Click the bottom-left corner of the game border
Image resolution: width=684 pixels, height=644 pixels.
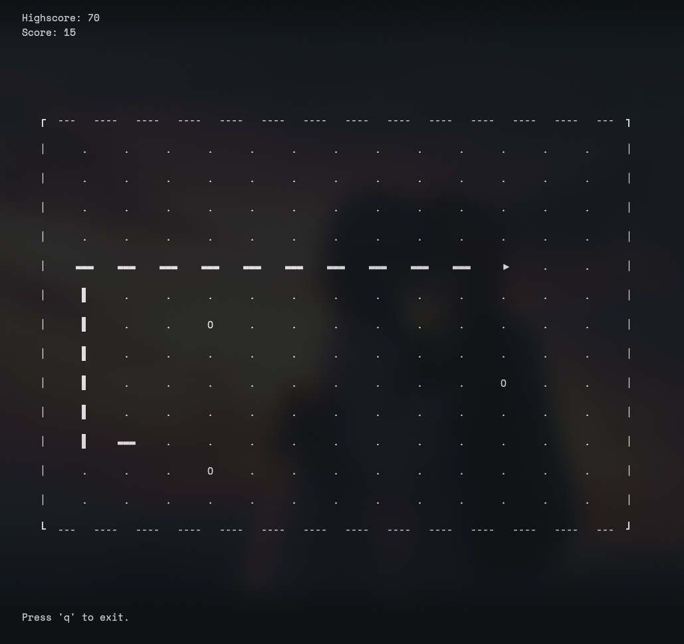[44, 526]
